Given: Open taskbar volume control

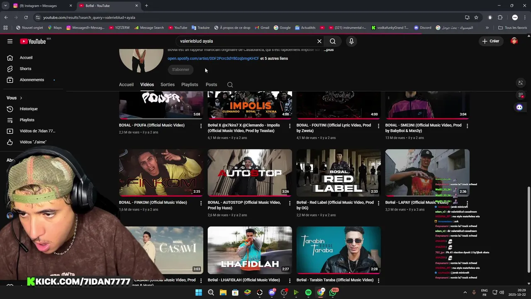Looking at the screenshot, I should (502, 292).
